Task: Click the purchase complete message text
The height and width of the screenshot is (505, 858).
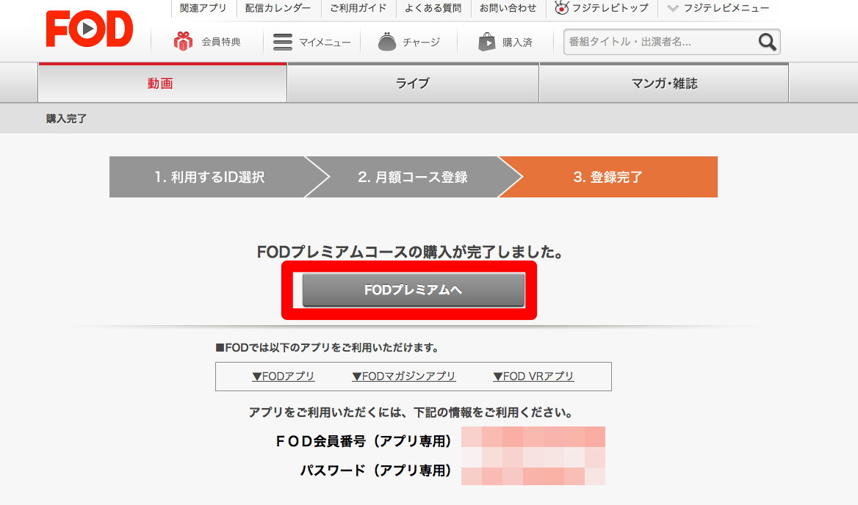Action: coord(410,252)
